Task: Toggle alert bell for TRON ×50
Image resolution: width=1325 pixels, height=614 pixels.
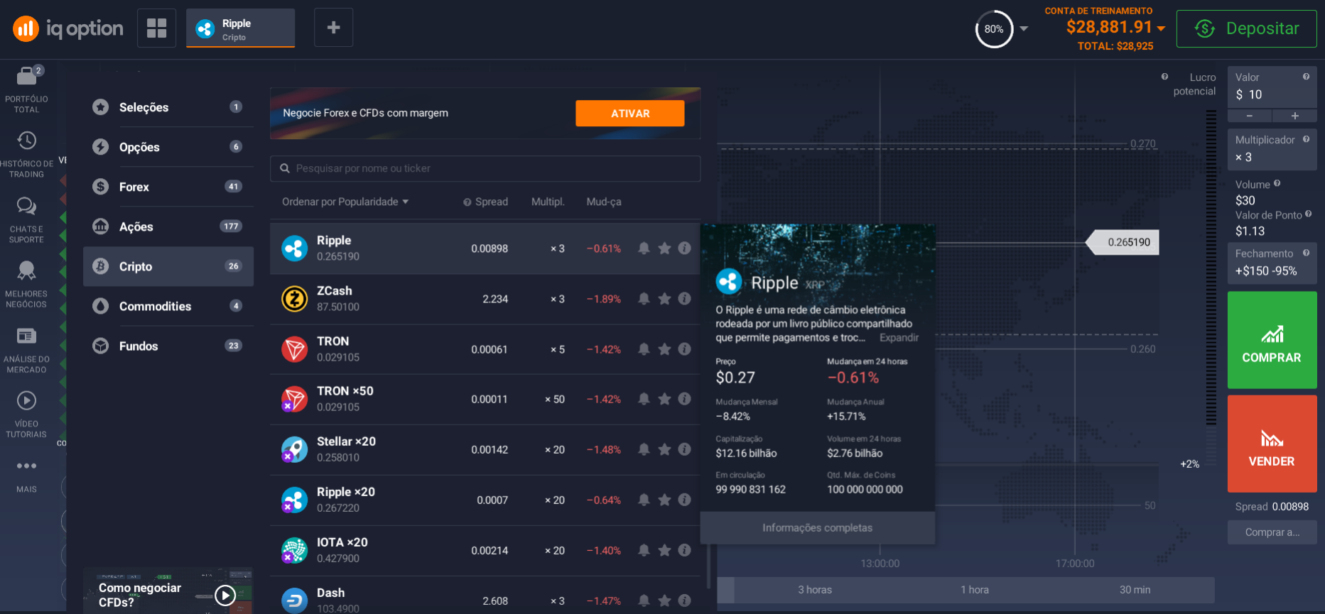Action: (x=644, y=399)
